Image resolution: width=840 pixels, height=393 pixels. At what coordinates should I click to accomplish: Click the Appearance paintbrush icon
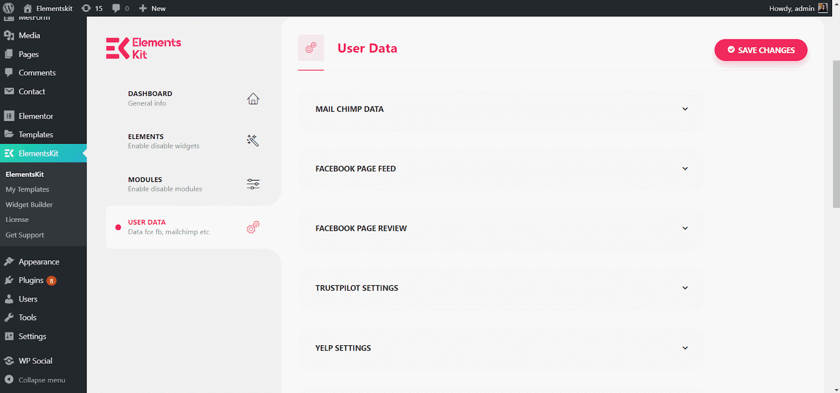pos(9,261)
